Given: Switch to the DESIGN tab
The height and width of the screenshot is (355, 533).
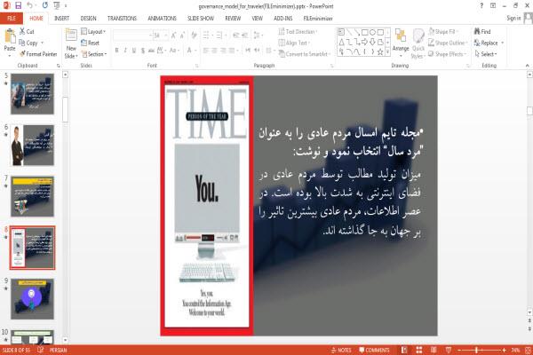Looking at the screenshot, I should tap(88, 19).
